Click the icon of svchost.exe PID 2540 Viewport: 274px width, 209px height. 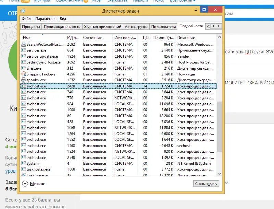point(23,157)
